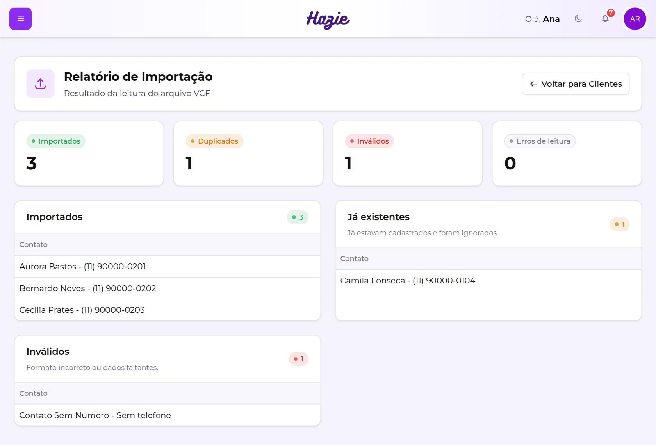Click text Já estavam cadastrados e foram ignorados
656x445 pixels.
pyautogui.click(x=423, y=233)
